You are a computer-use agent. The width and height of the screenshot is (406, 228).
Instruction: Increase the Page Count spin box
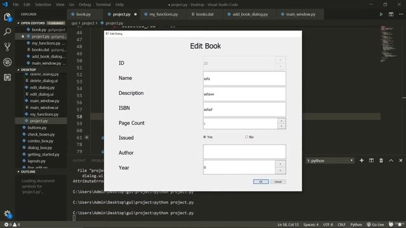pyautogui.click(x=282, y=121)
